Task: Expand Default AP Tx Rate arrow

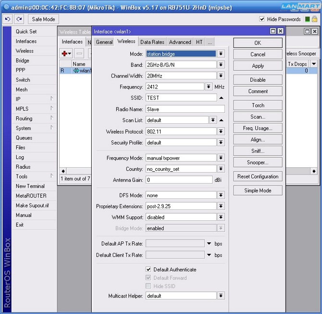Action: click(209, 244)
